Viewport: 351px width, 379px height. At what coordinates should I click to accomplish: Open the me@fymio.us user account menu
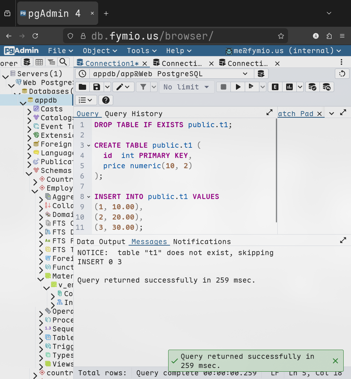[283, 51]
